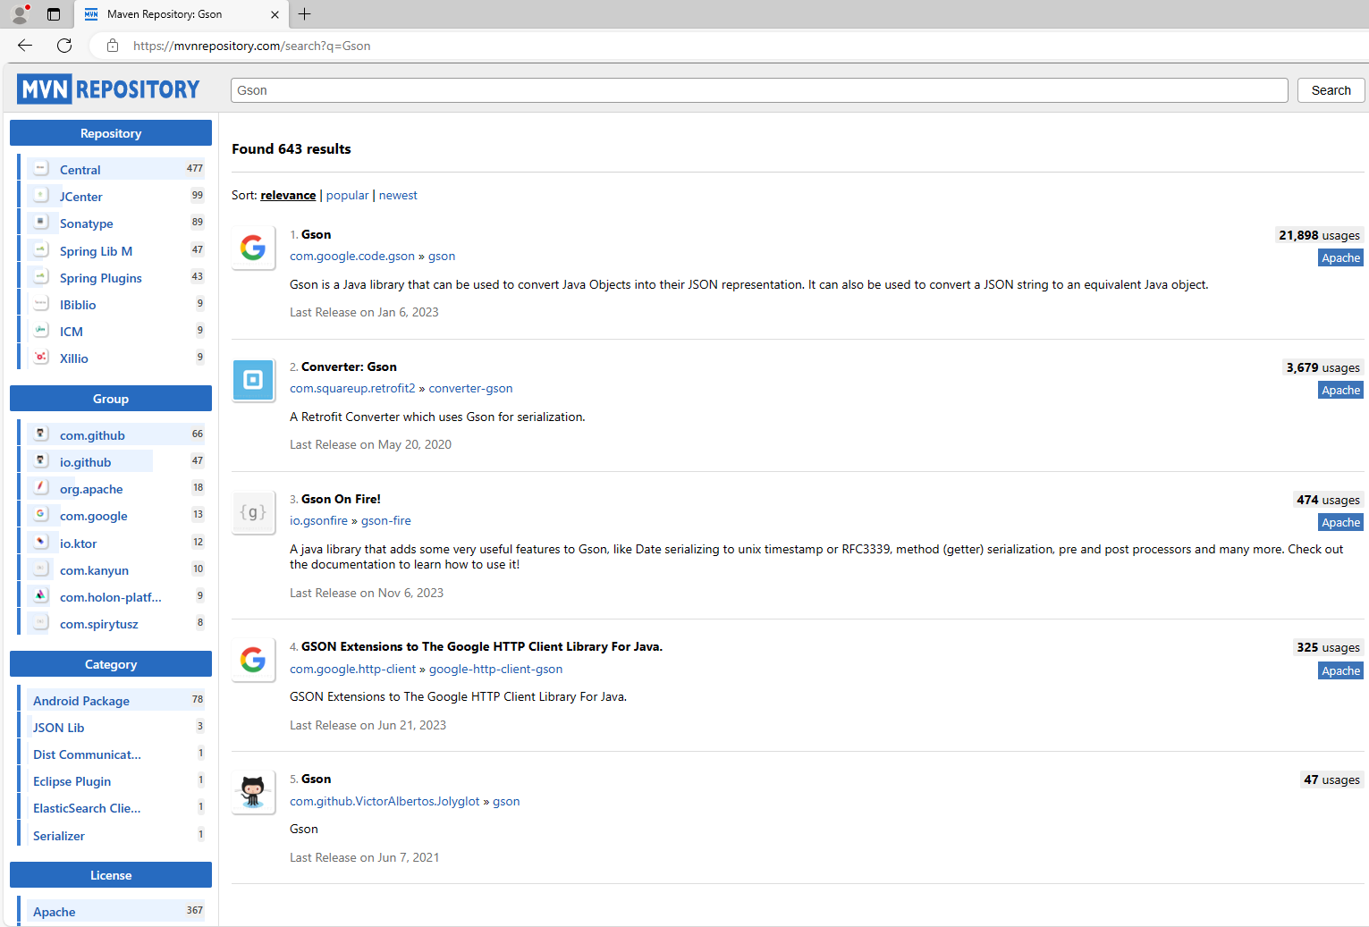
Task: Open a new browser tab
Action: 305,14
